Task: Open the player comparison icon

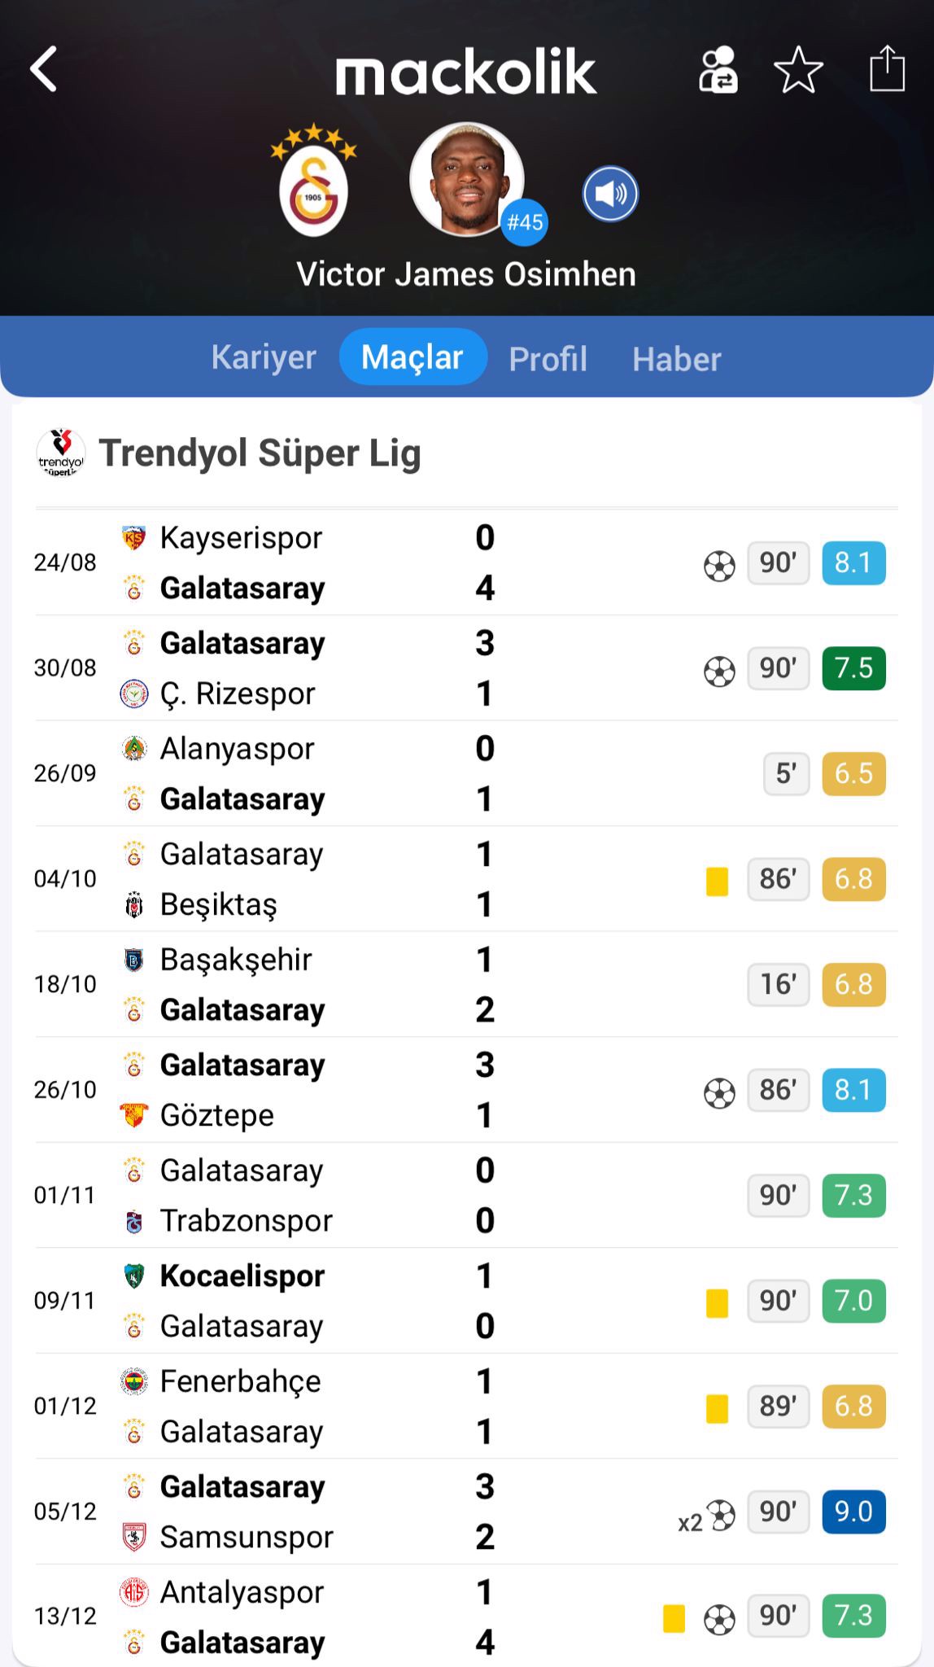Action: tap(718, 70)
